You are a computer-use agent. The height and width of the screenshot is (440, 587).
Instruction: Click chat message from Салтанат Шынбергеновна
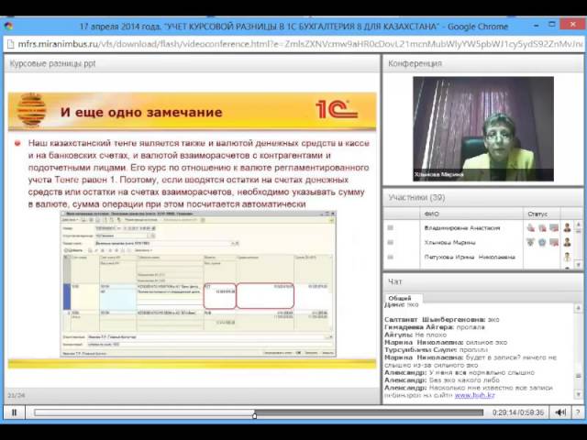442,320
